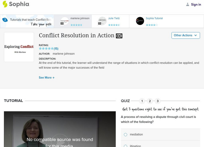Open Julie Tietz tutorial link

pos(114,18)
